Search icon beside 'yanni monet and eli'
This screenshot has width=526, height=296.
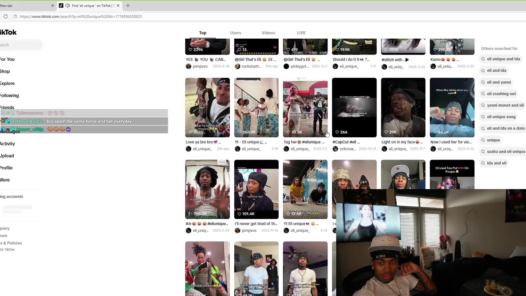click(483, 105)
